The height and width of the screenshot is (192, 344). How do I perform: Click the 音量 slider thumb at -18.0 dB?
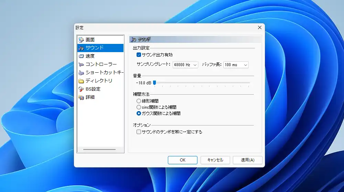coord(154,83)
